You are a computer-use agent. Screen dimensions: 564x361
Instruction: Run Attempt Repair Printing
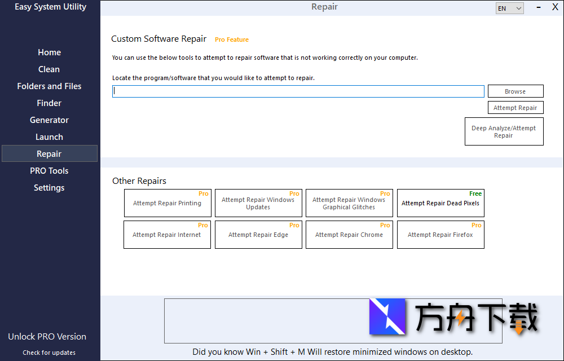coord(167,203)
